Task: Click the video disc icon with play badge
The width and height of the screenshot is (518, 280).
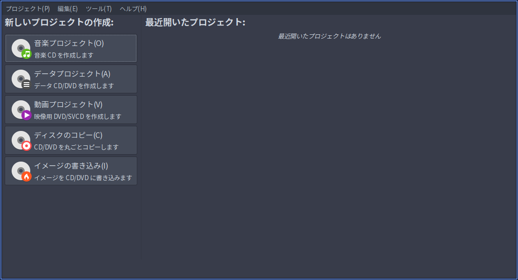Action: pos(21,110)
